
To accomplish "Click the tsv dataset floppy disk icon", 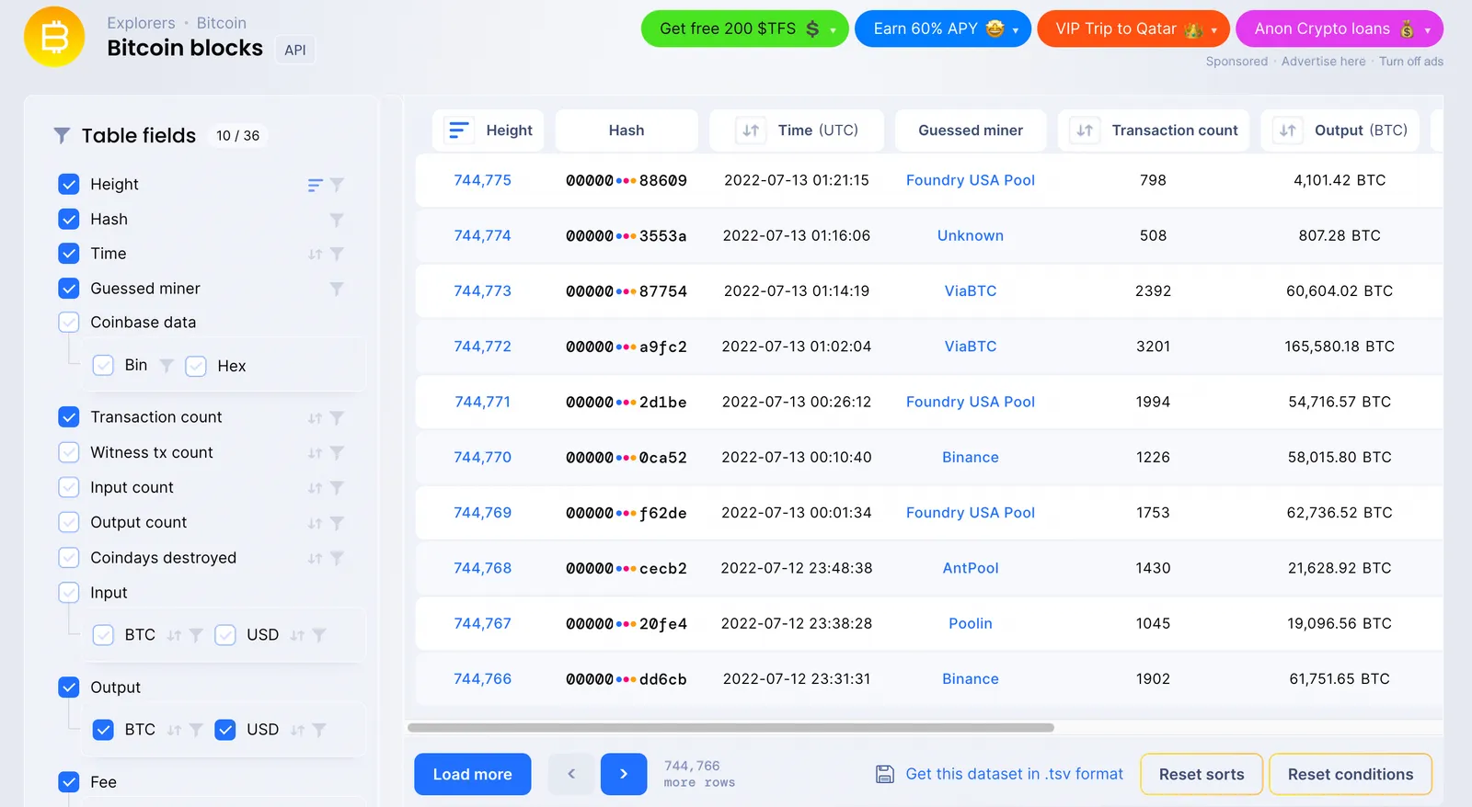I will pos(884,774).
